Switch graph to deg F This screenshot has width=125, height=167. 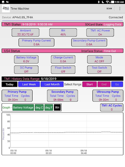coord(49,107)
